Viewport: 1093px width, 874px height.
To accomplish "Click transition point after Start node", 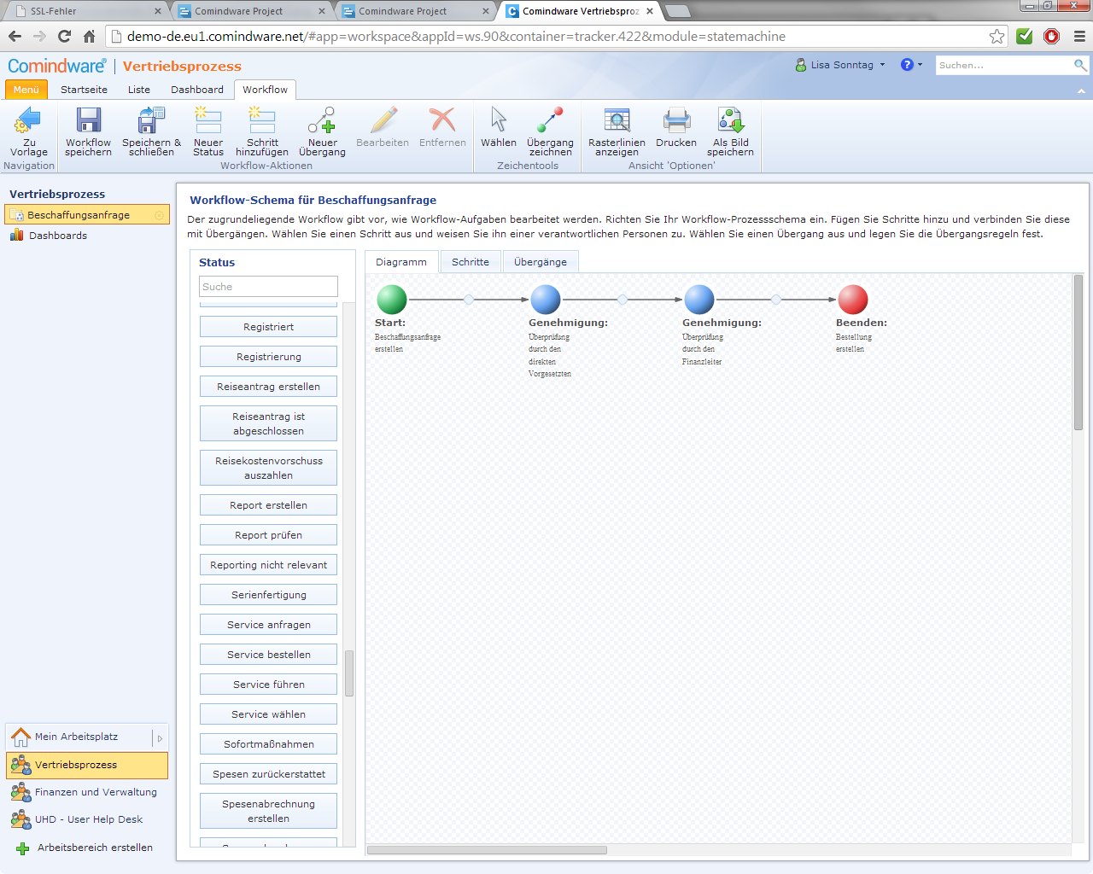I will point(469,300).
